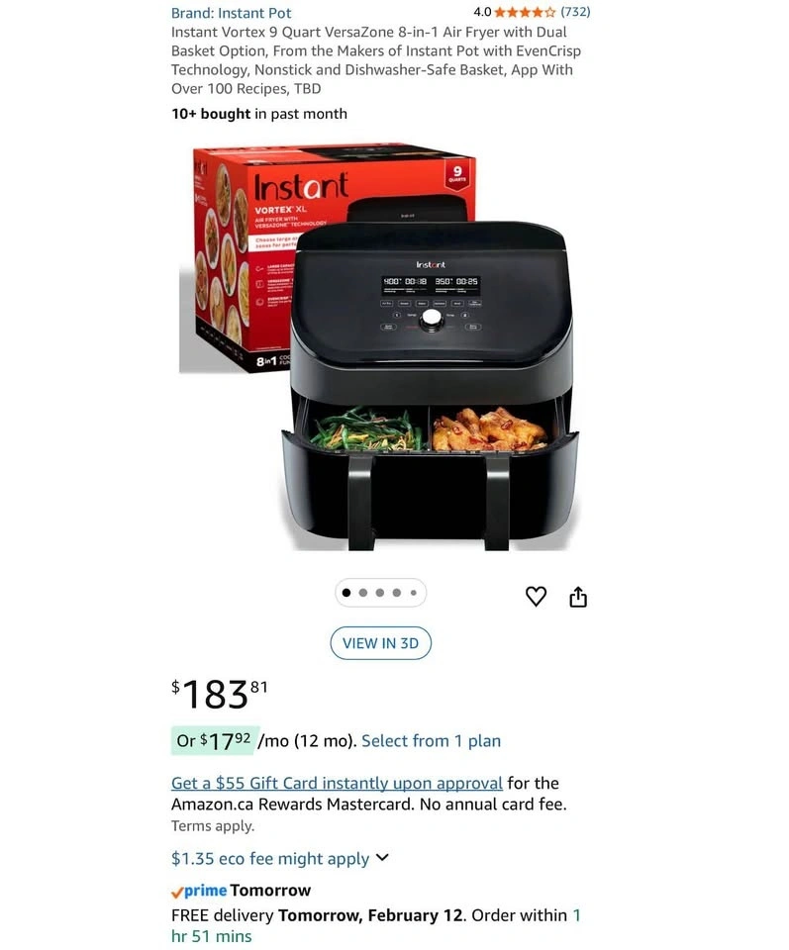Go to the last small carousel dot
This screenshot has width=789, height=950.
coord(413,593)
